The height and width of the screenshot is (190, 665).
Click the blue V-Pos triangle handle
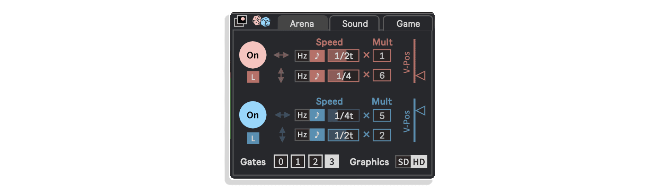(420, 111)
